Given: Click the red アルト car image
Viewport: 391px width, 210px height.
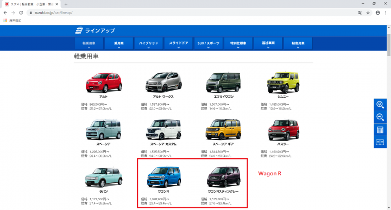Looking at the screenshot, I should [x=104, y=82].
